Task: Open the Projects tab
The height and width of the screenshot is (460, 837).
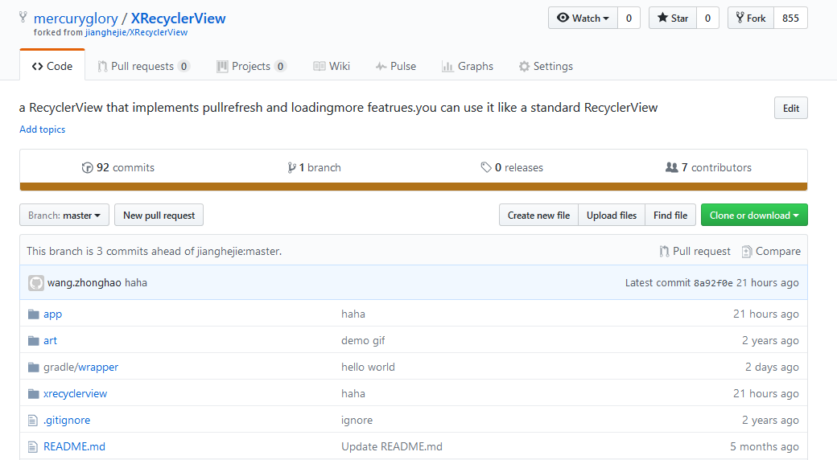Action: (x=251, y=66)
